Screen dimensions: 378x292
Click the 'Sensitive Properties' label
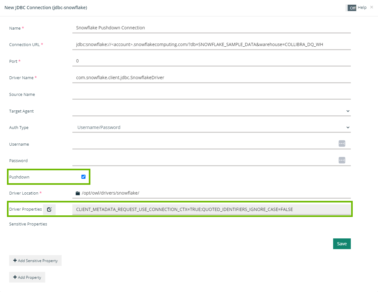point(28,224)
